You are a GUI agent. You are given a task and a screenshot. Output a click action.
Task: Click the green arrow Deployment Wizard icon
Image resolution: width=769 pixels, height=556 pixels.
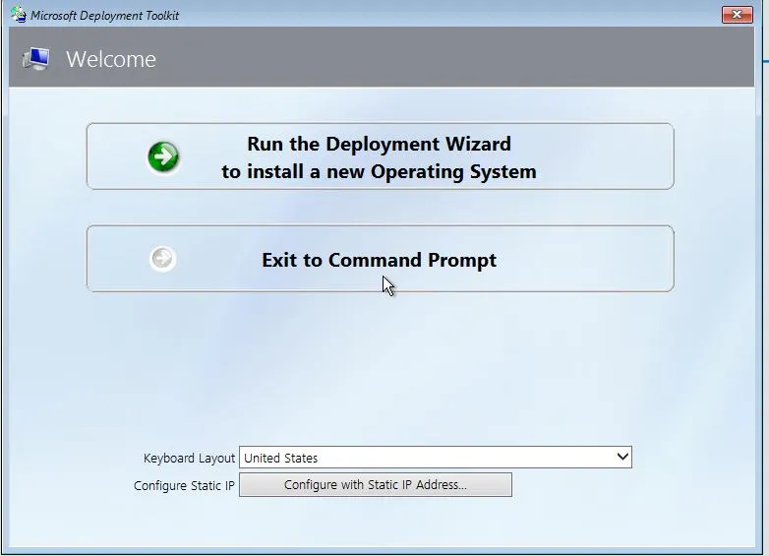click(164, 156)
